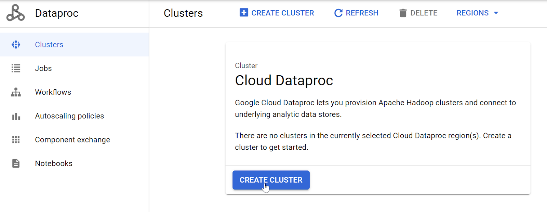Click the Refresh toolbar button label
Image resolution: width=547 pixels, height=212 pixels.
(362, 13)
